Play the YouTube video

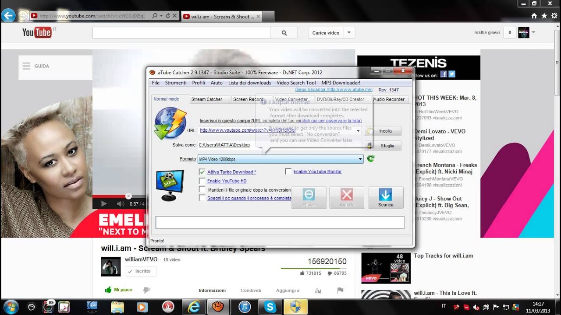(x=104, y=203)
